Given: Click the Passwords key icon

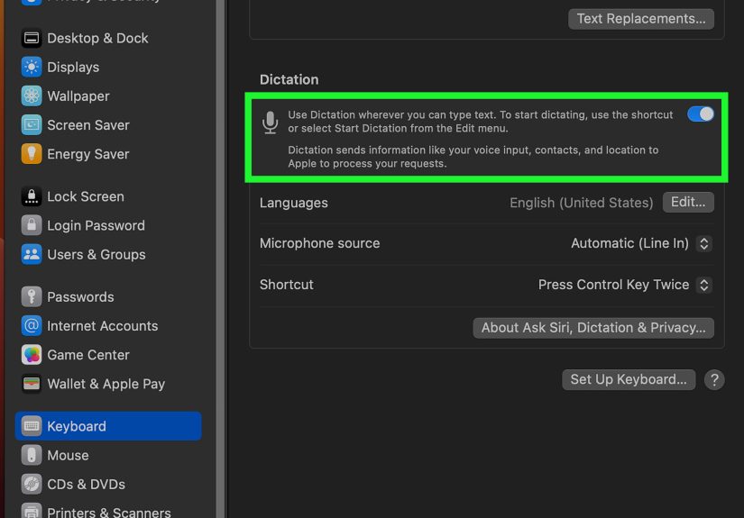Looking at the screenshot, I should (32, 296).
